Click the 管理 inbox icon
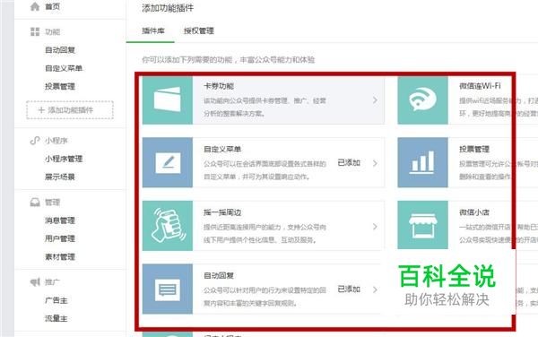Viewport: 538px width, 337px height. point(35,203)
